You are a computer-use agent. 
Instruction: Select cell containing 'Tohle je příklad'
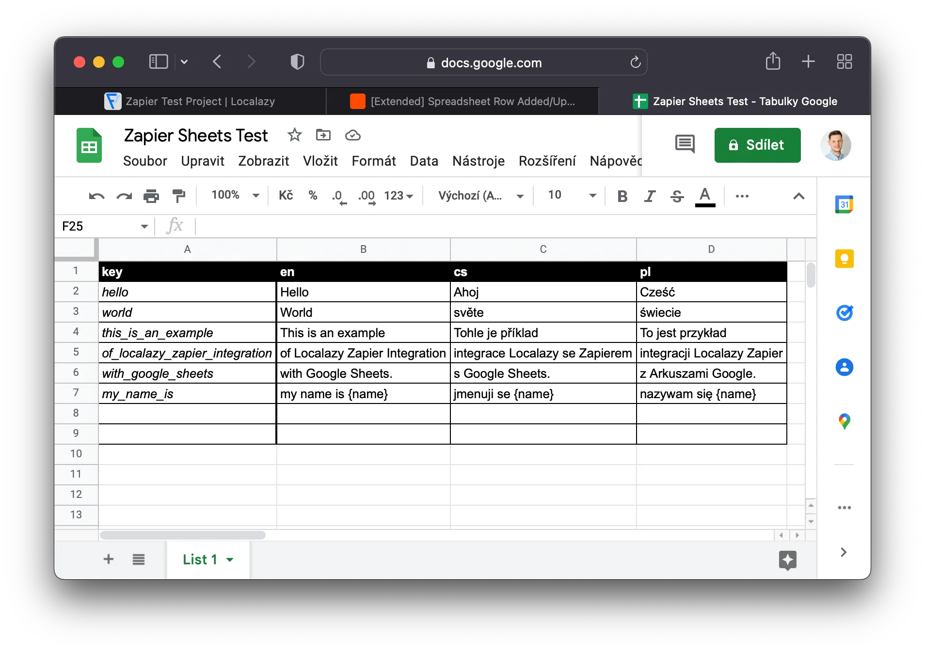[x=543, y=333]
